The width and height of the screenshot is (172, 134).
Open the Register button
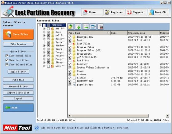[x=114, y=12]
